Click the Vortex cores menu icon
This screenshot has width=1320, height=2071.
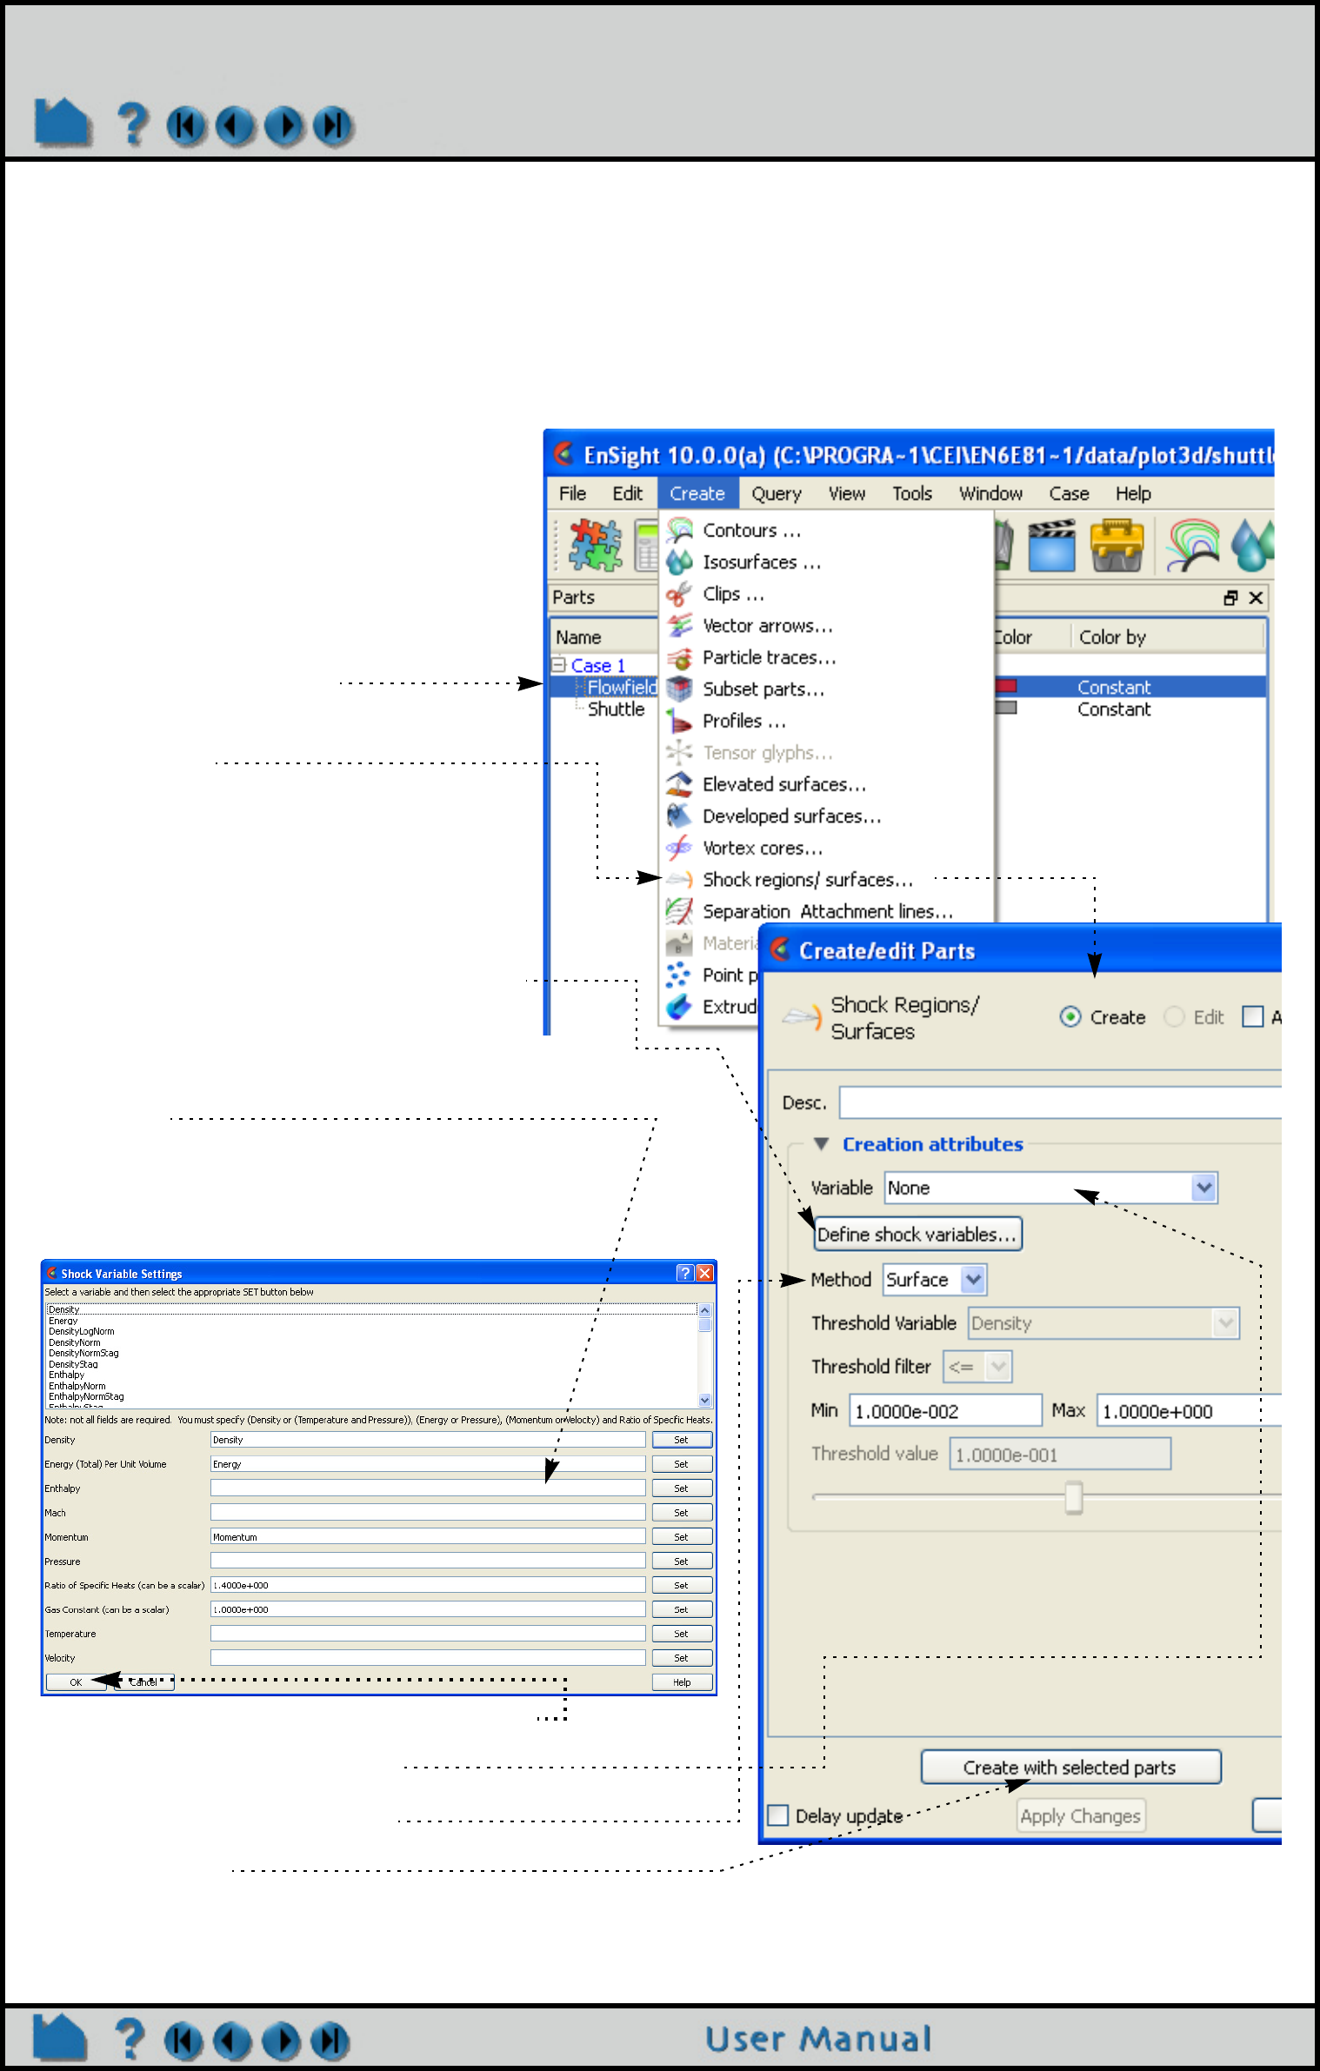(x=678, y=849)
